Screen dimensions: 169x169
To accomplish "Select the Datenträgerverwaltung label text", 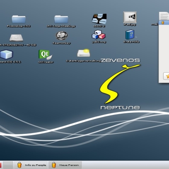I will 84,61.
